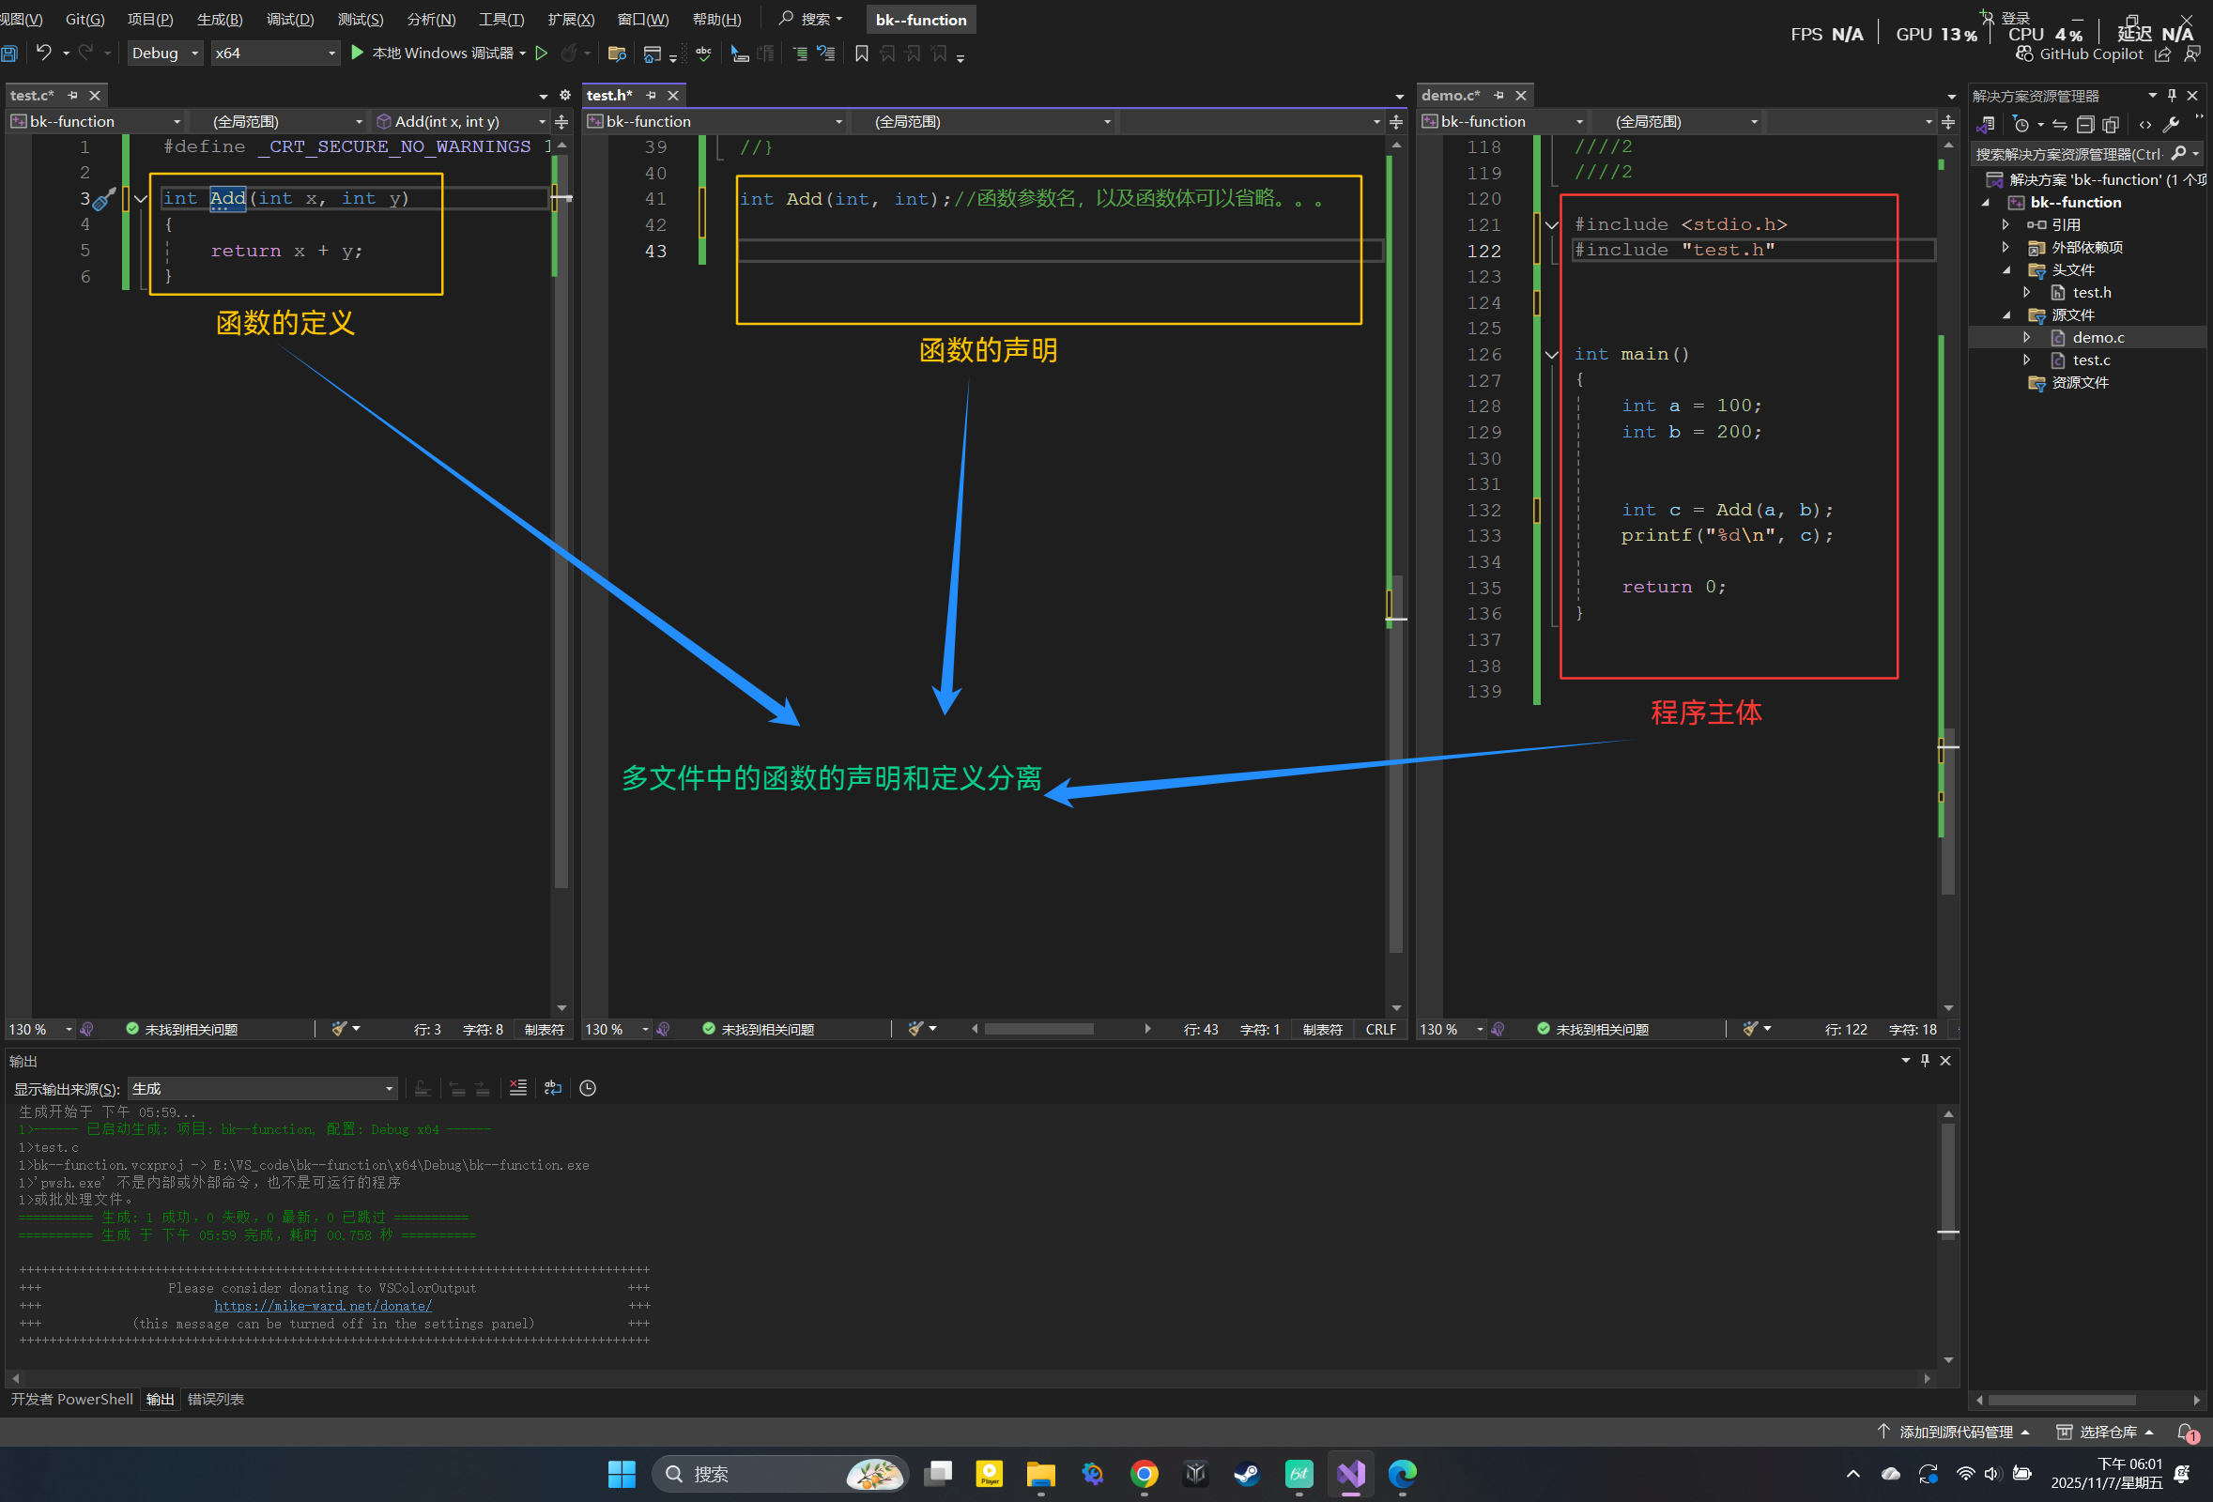Click 添加到源代码管理 in status bar
The height and width of the screenshot is (1502, 2213).
tap(1955, 1432)
